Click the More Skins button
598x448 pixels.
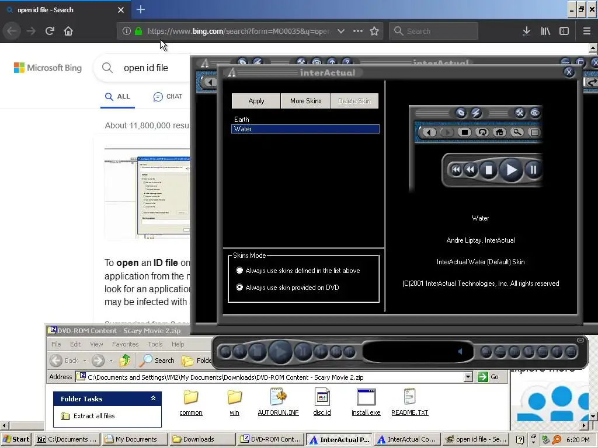coord(305,101)
